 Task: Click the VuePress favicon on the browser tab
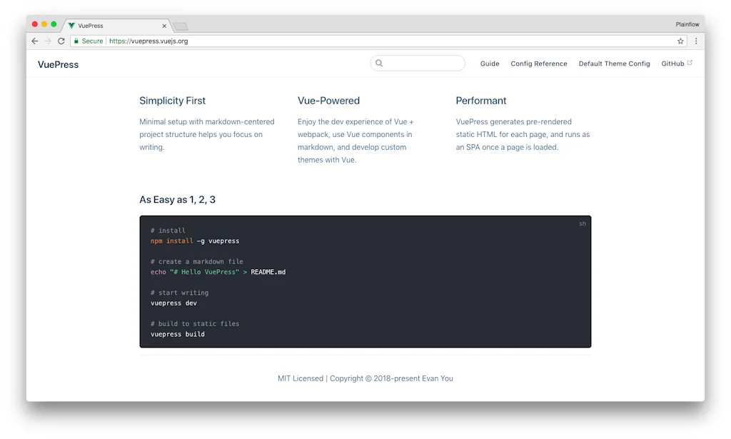(x=71, y=24)
